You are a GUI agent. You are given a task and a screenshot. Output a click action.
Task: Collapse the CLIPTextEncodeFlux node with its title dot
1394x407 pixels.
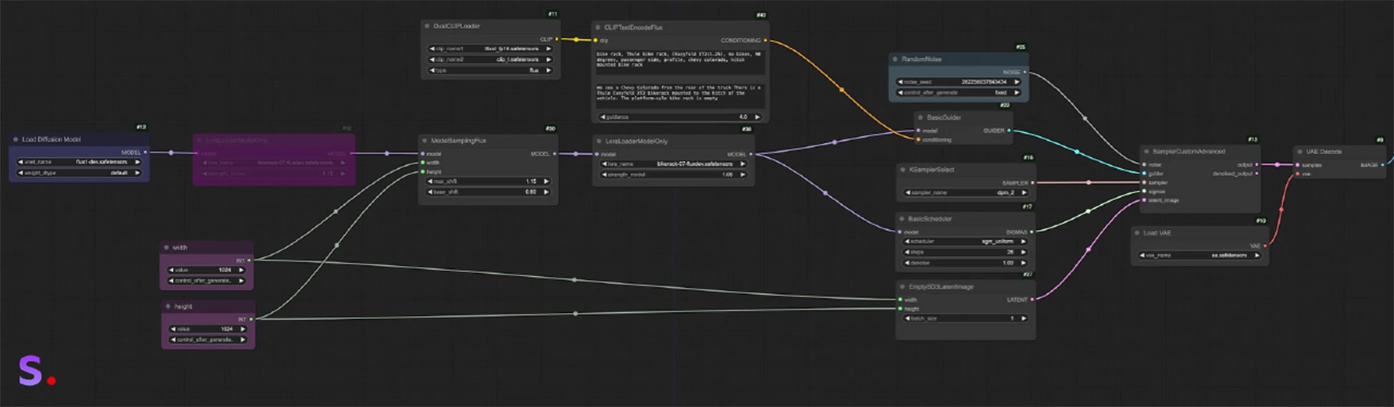(x=598, y=27)
